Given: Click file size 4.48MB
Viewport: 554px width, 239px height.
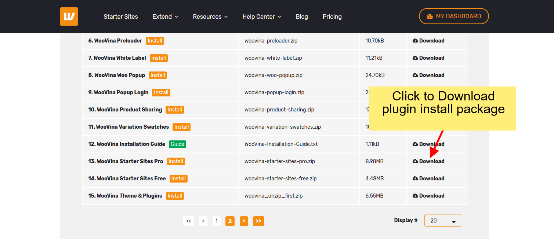Looking at the screenshot, I should 374,179.
